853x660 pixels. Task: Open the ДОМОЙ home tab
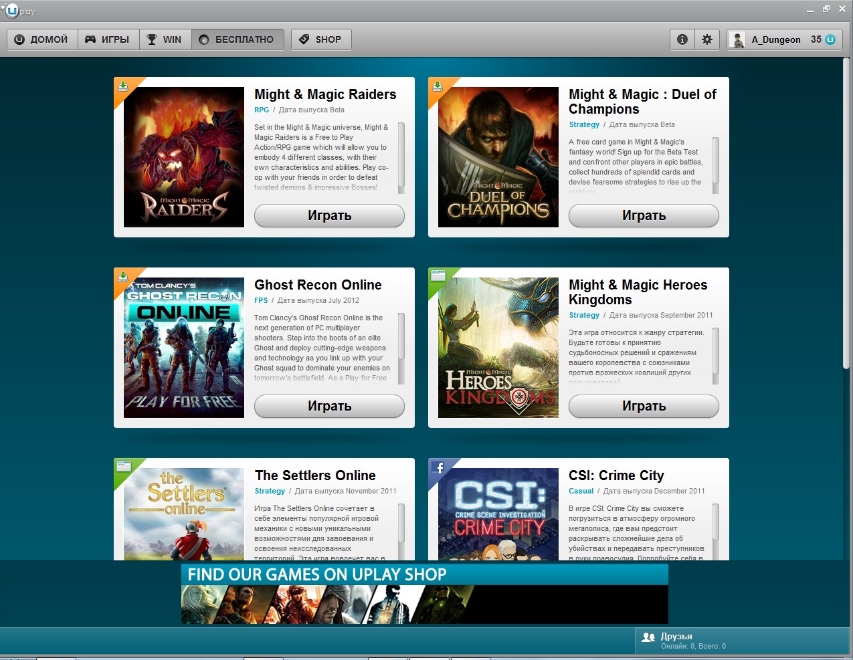[42, 39]
